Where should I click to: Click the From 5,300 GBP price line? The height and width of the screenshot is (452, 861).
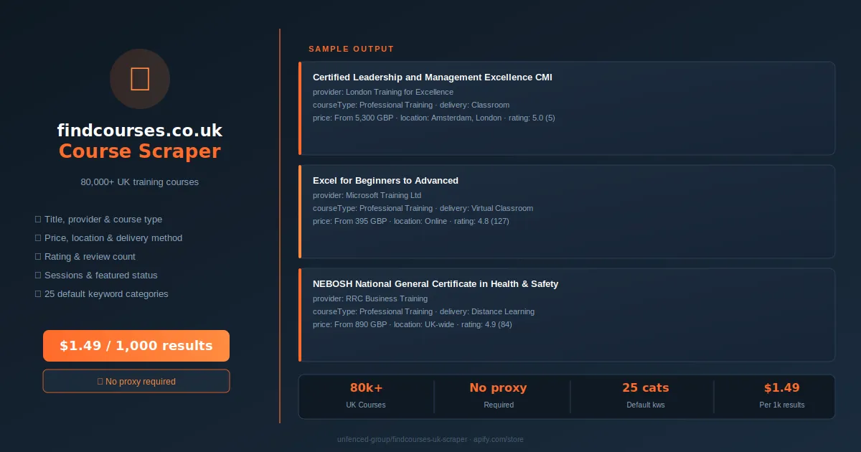click(x=434, y=118)
